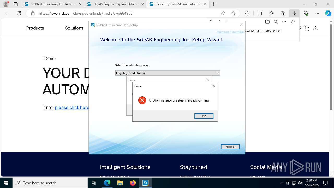Open a new browser tab
334x188 pixels.
[214, 4]
